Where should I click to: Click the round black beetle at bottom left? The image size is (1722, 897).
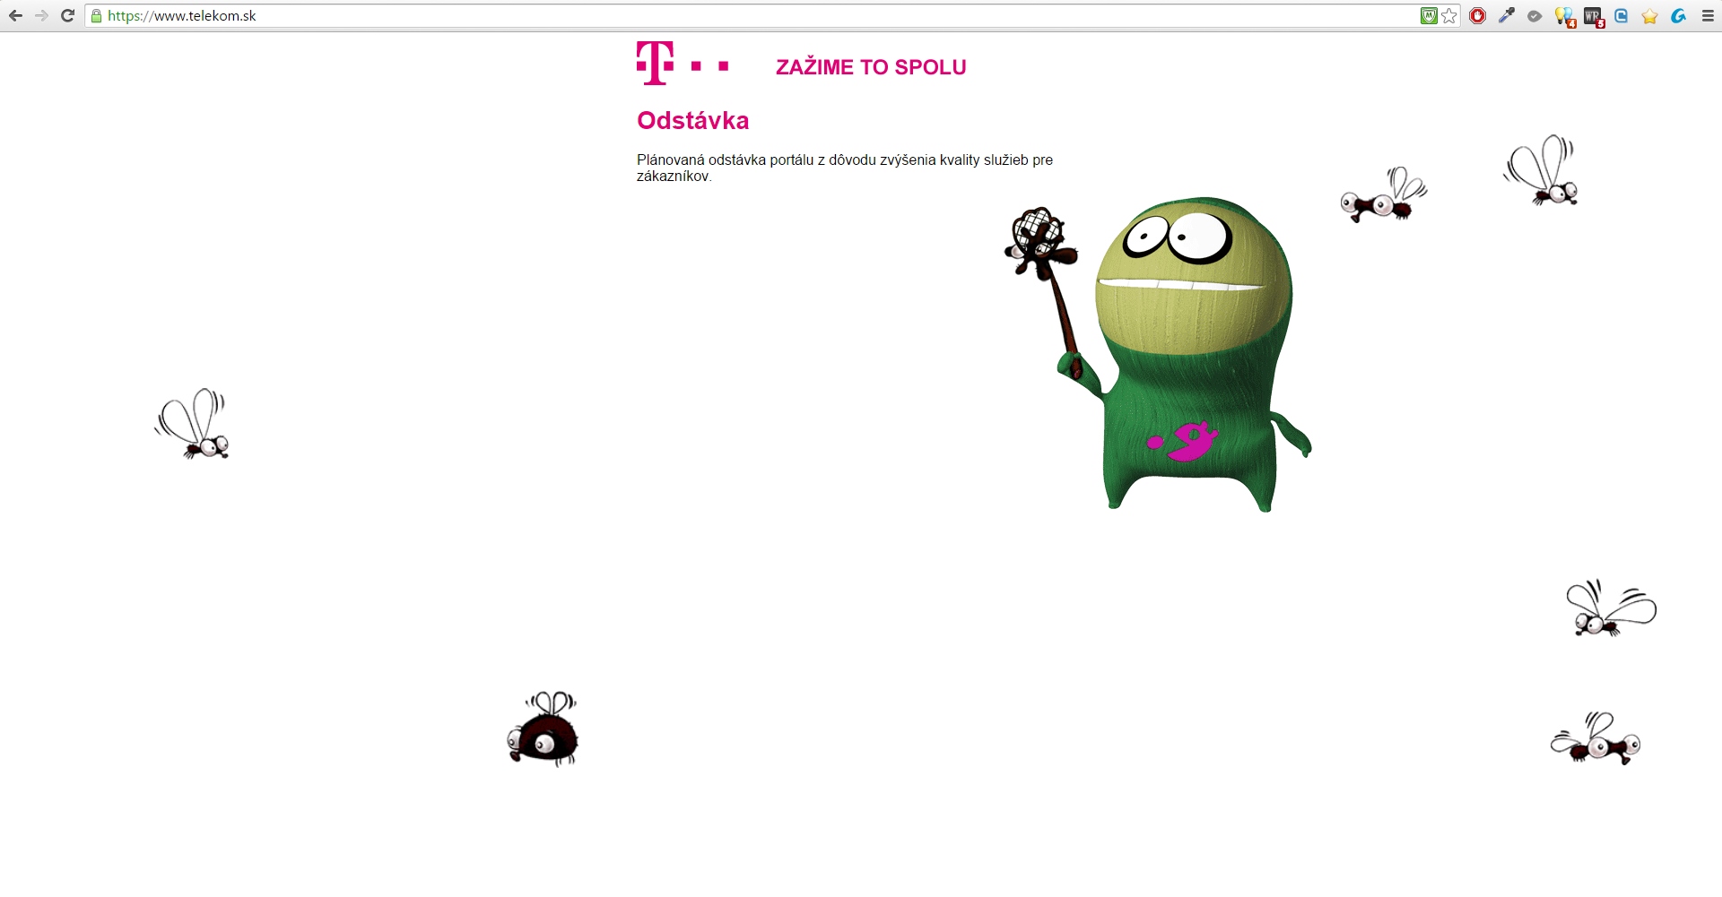[x=544, y=730]
